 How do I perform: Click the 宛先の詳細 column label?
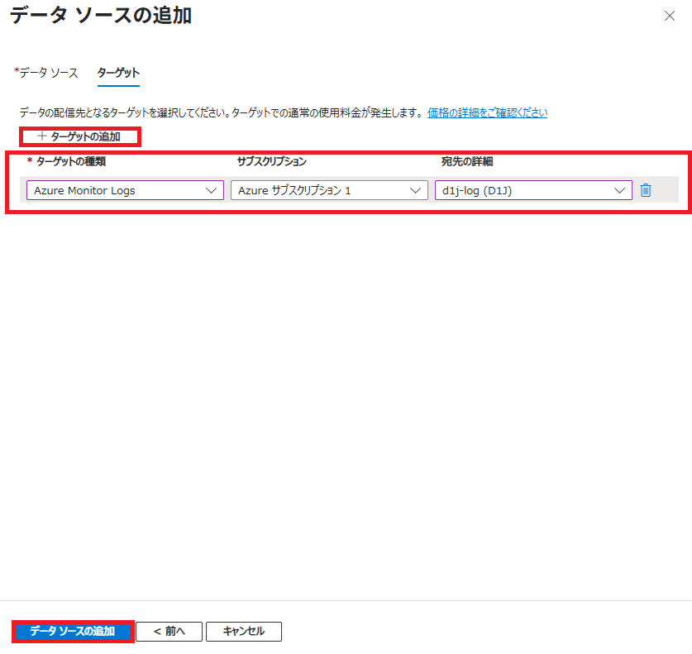click(x=467, y=161)
